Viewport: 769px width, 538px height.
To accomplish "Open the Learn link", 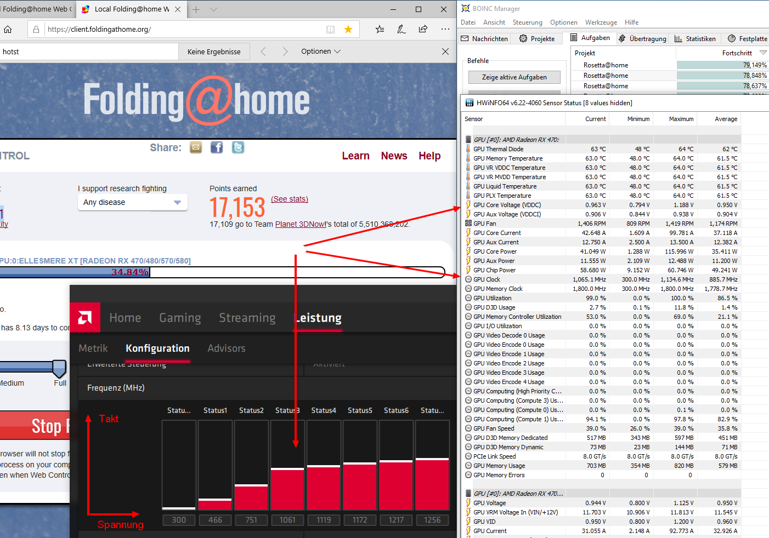I will [x=356, y=156].
